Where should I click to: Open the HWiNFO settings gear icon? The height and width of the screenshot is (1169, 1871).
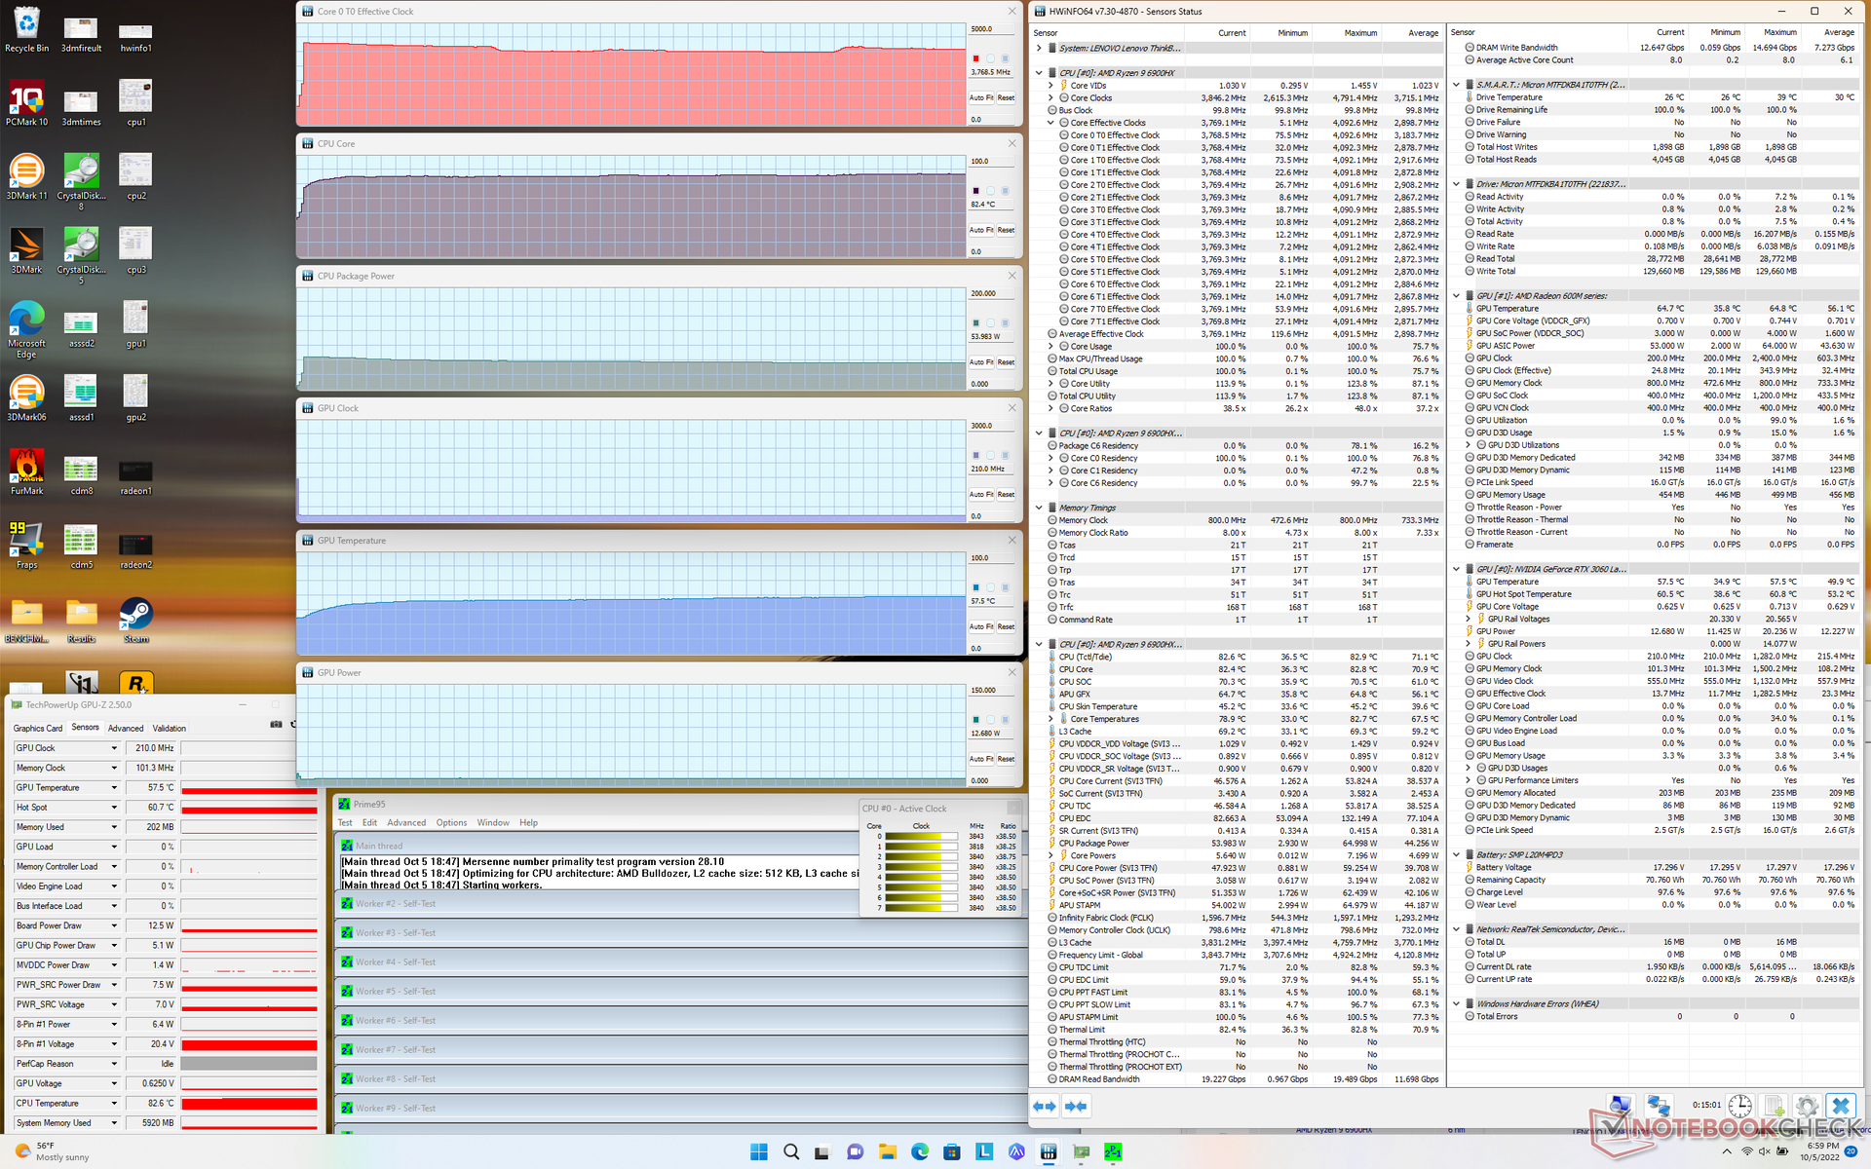pos(1807,1106)
